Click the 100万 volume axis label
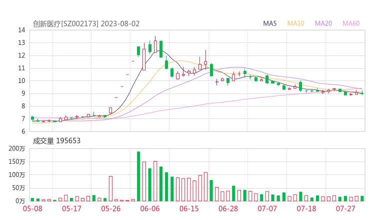Viewport: 370px width, 220px height. point(17,175)
